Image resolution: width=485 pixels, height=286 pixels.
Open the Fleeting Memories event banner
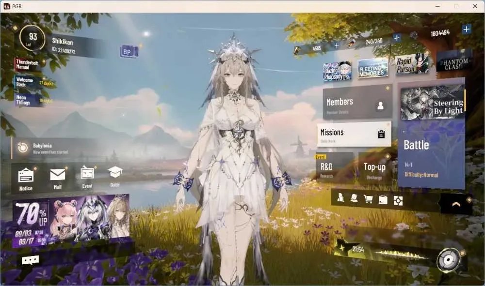click(372, 69)
